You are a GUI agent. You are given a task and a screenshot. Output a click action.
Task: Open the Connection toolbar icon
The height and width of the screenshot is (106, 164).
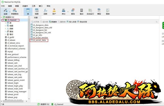click(5, 12)
